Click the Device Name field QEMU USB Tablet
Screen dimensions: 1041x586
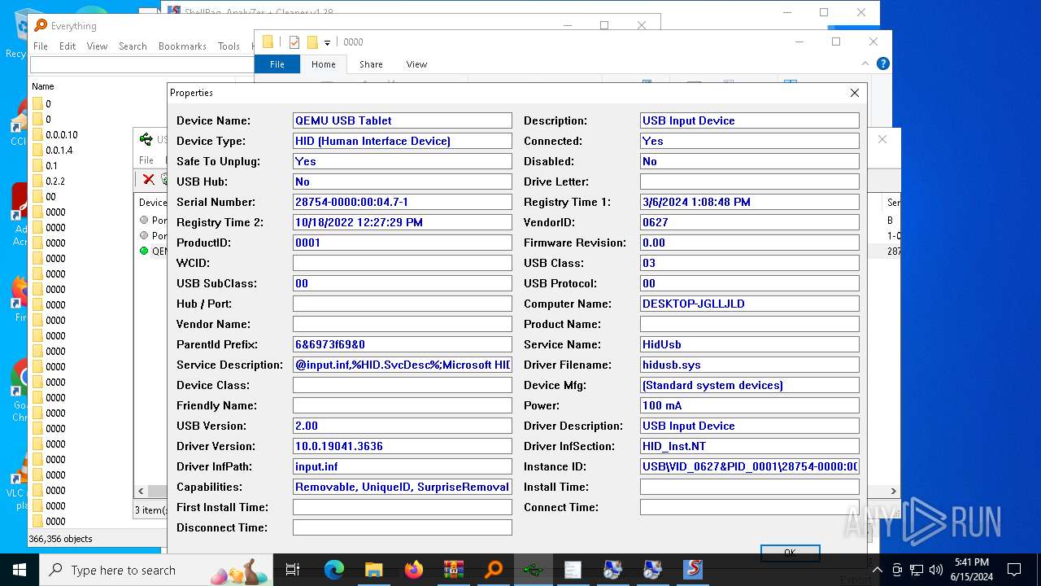[x=402, y=120]
